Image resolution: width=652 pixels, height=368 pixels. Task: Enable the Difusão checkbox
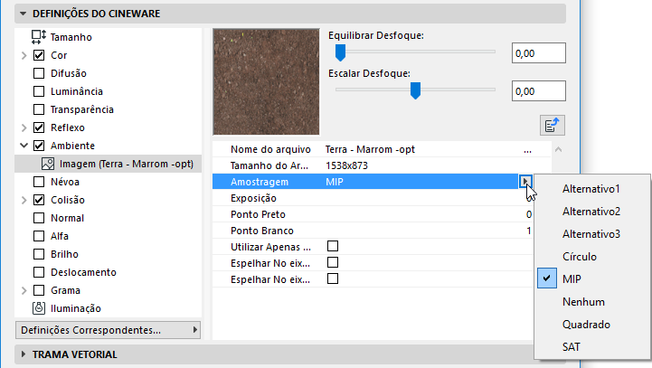coord(39,73)
